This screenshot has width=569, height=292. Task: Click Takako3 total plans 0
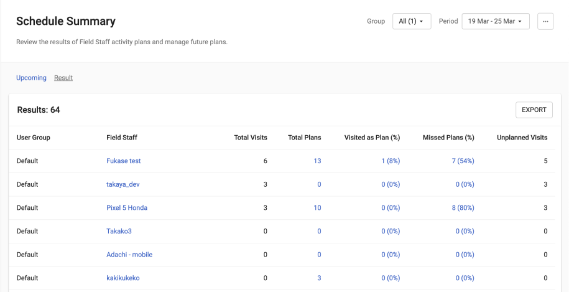[x=319, y=231]
